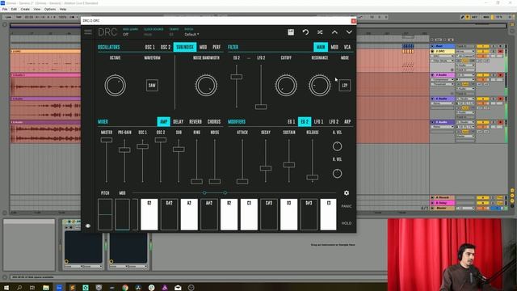Open the Default patch dropdown
517x291 pixels.
point(191,34)
